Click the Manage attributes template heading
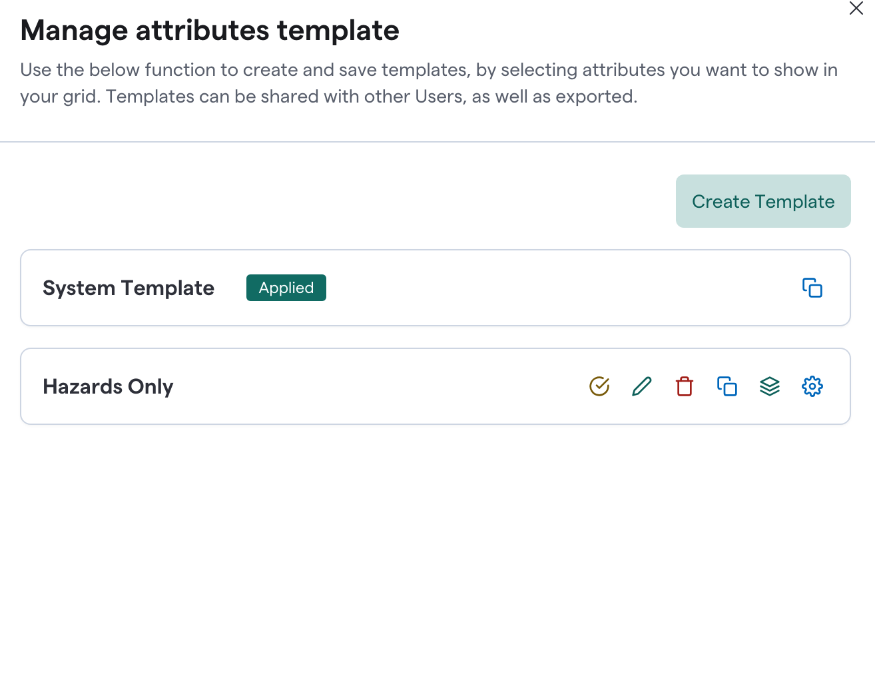The height and width of the screenshot is (678, 875). click(x=210, y=31)
